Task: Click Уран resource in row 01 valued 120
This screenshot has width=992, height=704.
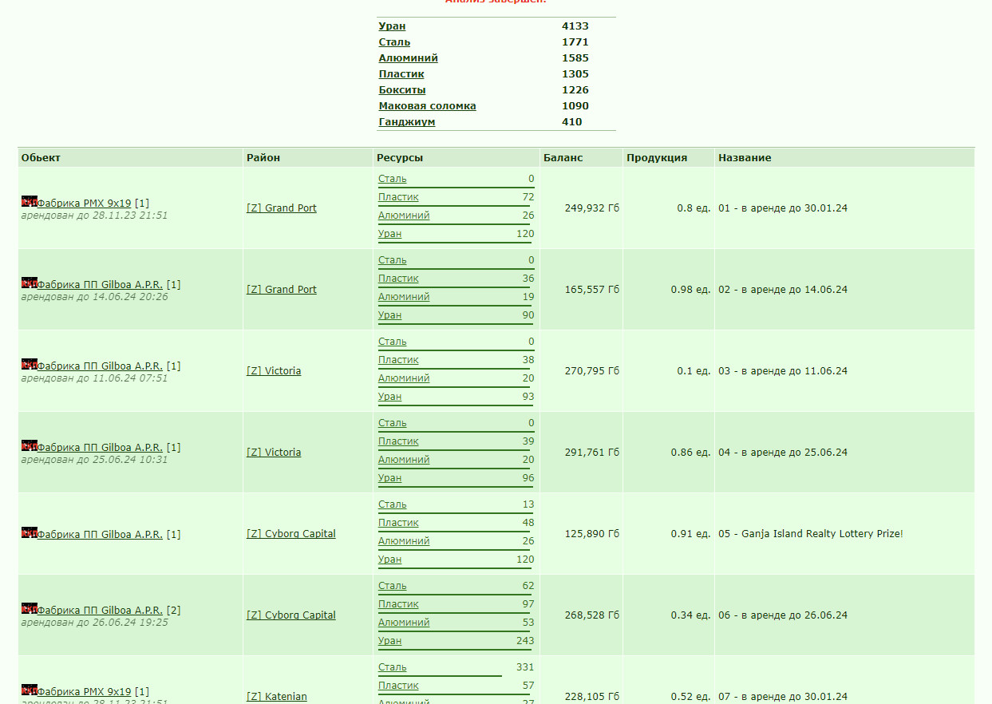Action: (x=390, y=234)
